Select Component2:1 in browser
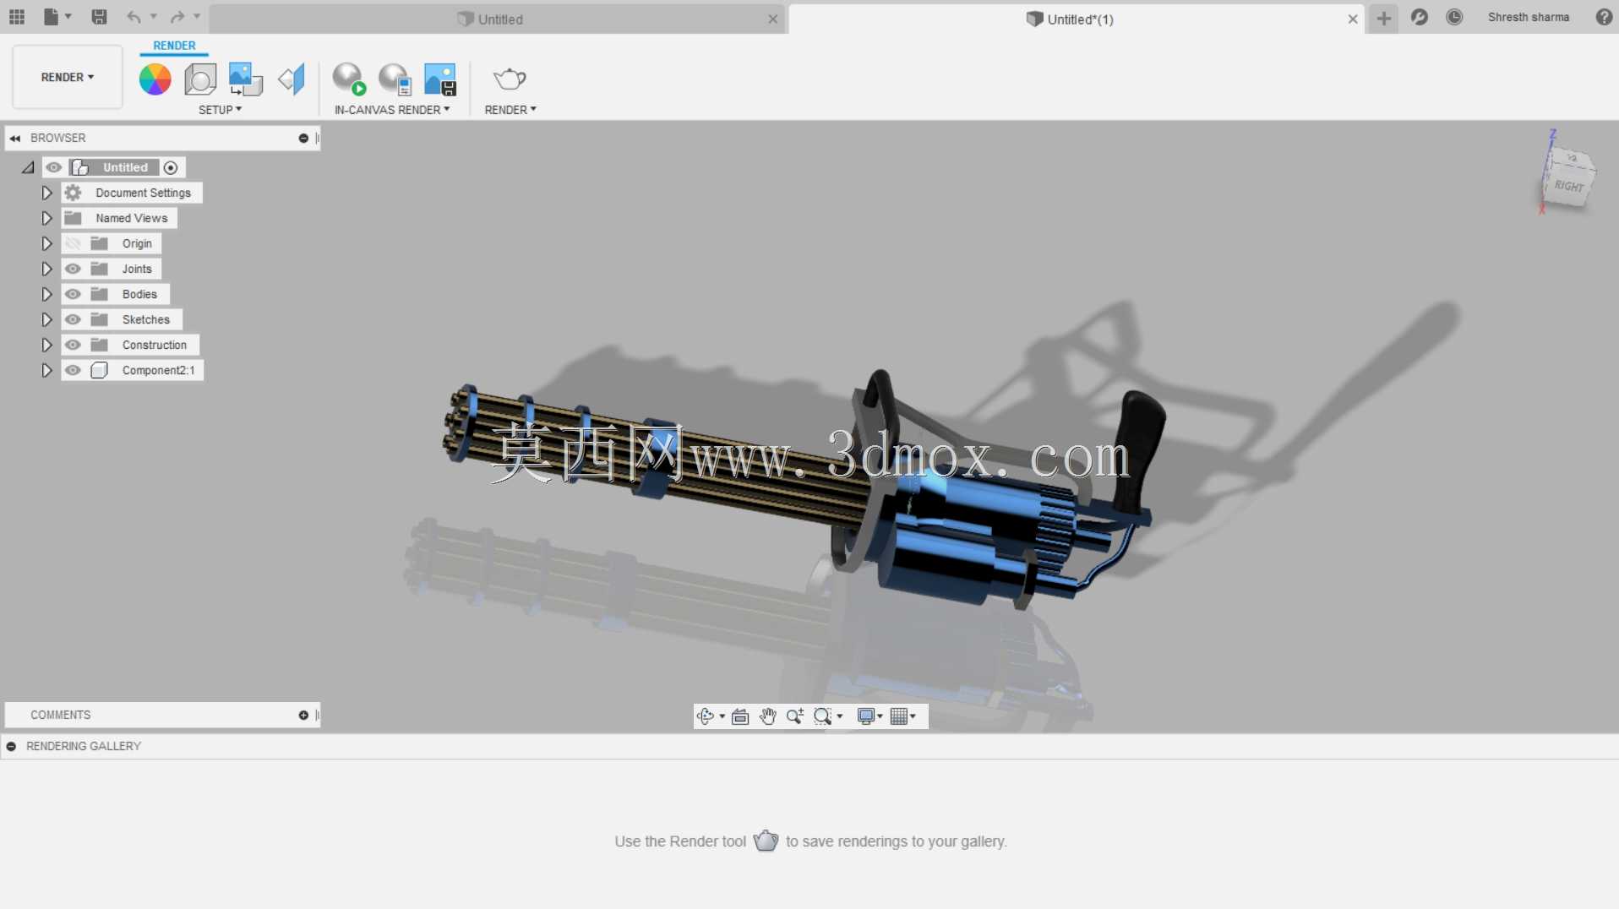 click(x=158, y=370)
